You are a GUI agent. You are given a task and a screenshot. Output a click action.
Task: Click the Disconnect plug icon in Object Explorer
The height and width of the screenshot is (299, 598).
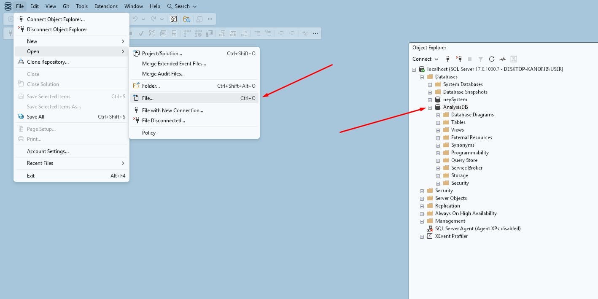(459, 59)
